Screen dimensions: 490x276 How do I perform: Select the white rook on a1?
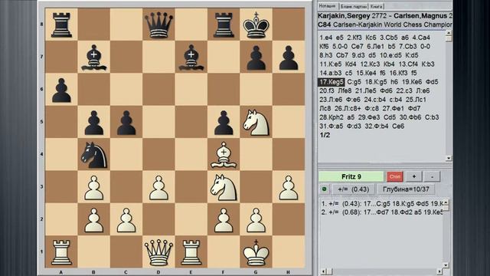click(x=61, y=252)
